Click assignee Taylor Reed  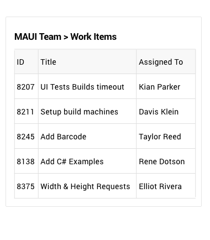click(x=160, y=137)
